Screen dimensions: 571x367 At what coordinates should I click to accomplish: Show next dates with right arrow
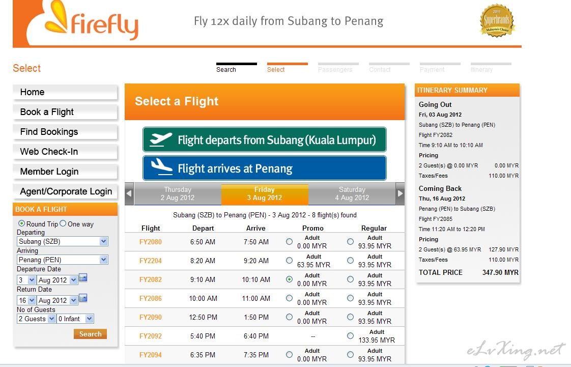click(x=400, y=194)
